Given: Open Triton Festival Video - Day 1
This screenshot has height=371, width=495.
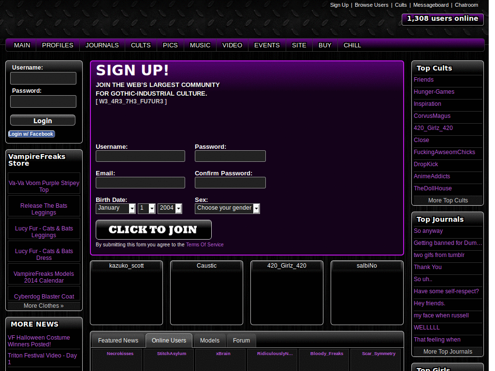Looking at the screenshot, I should [x=43, y=359].
